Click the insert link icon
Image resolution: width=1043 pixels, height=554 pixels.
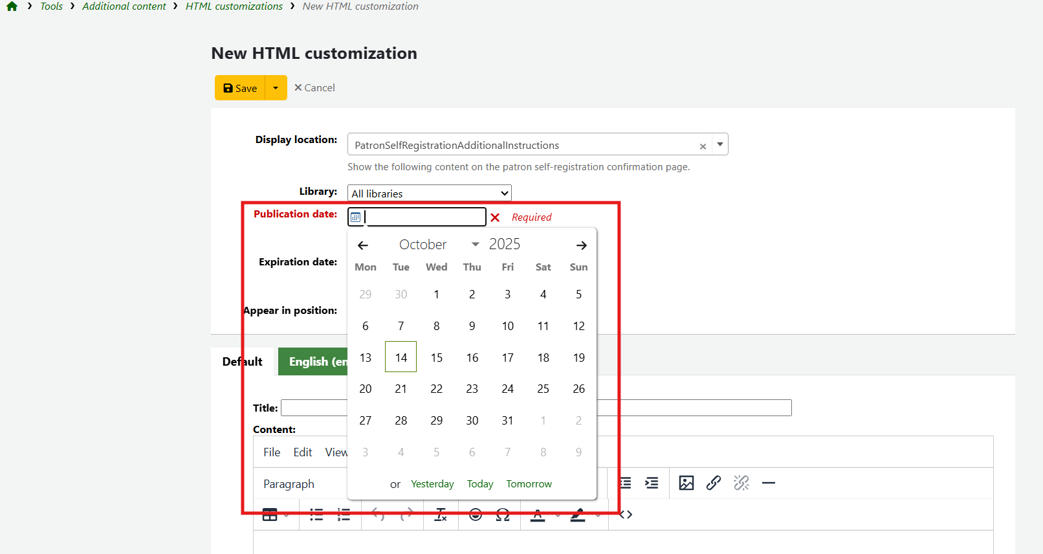coord(713,483)
